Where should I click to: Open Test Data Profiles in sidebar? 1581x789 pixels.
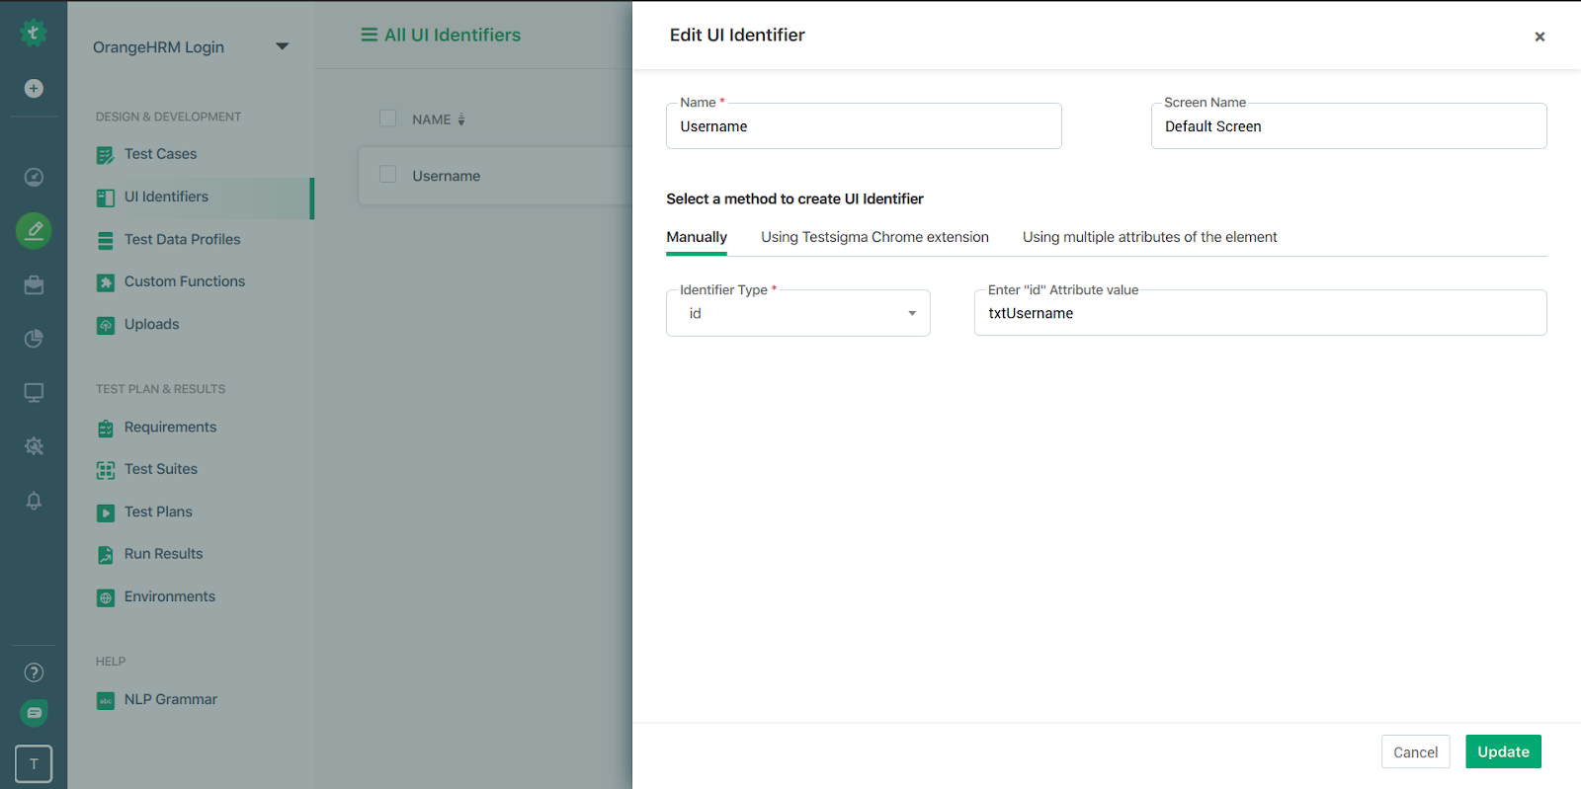pyautogui.click(x=182, y=239)
